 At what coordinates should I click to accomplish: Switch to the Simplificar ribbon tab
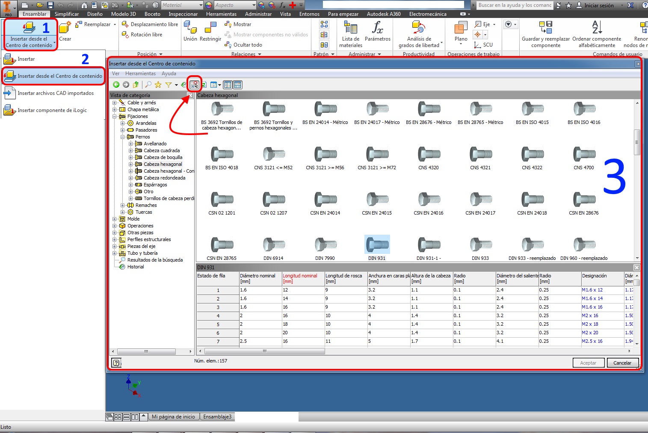pyautogui.click(x=67, y=14)
